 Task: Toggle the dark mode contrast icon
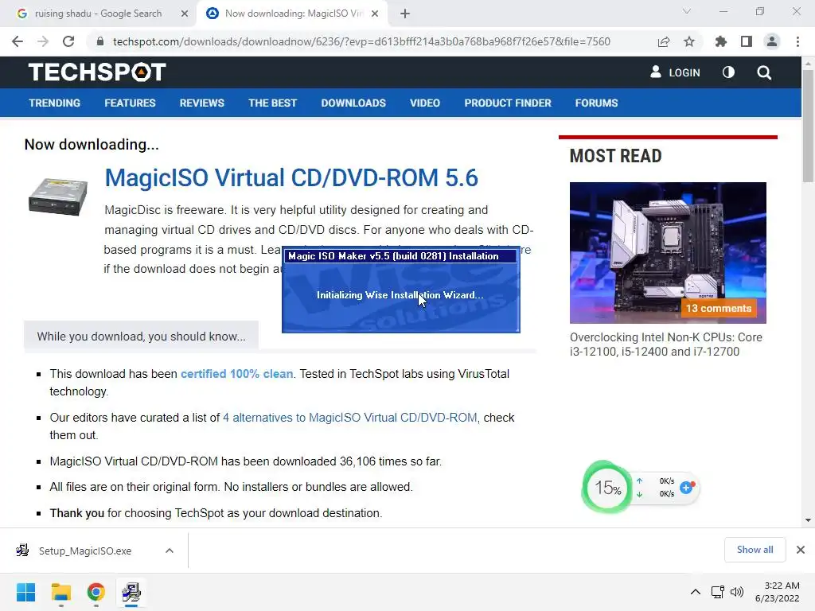729,72
